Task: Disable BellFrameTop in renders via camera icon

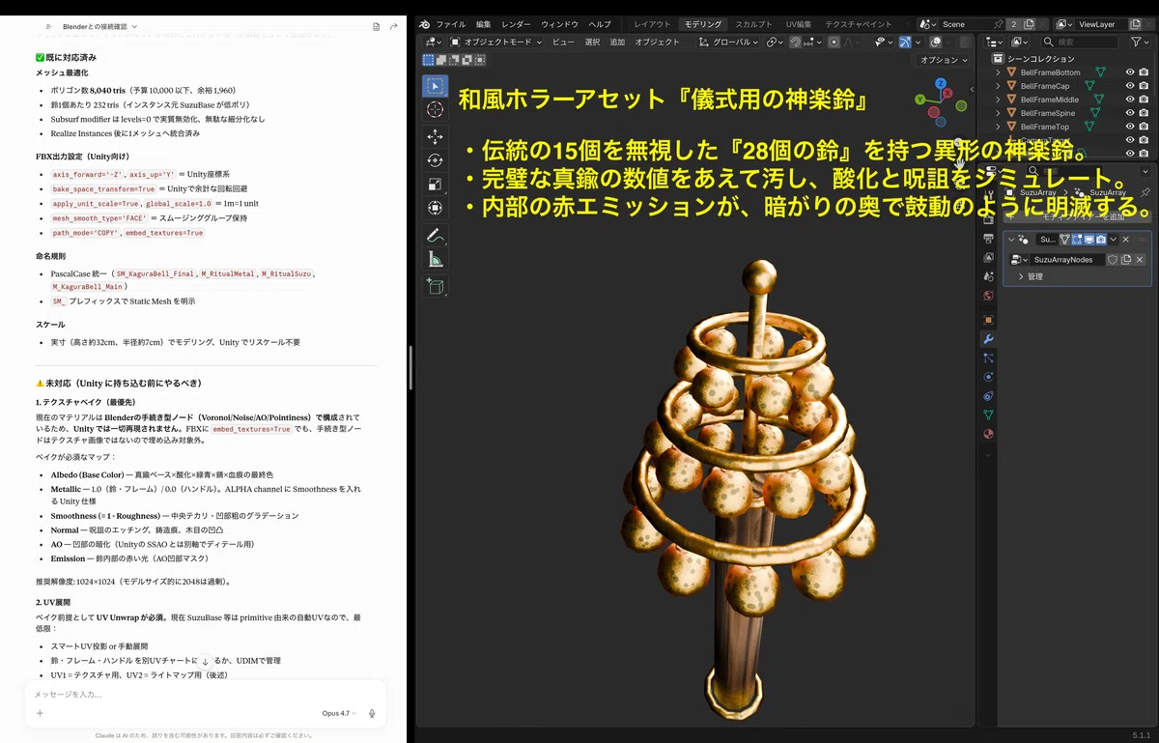Action: [x=1144, y=127]
